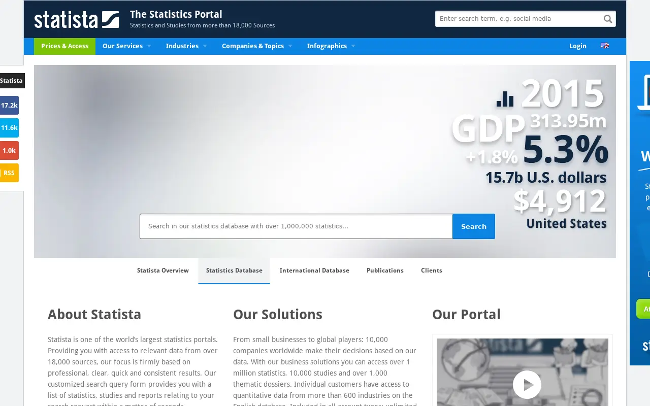Play the Our Portal video
This screenshot has width=650, height=406.
coord(527,385)
